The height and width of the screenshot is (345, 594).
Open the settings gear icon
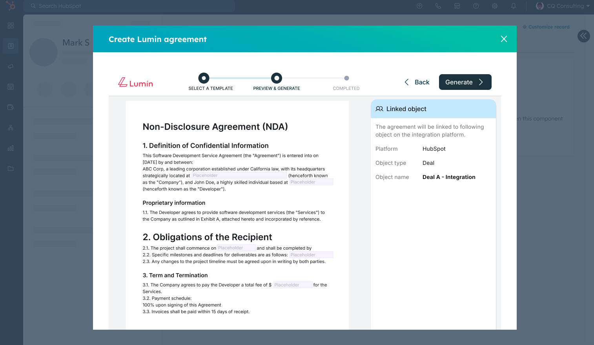(x=495, y=6)
